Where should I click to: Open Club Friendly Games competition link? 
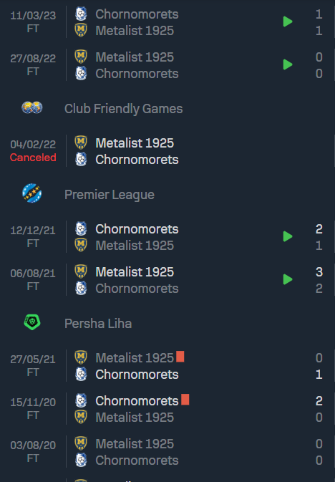(124, 109)
